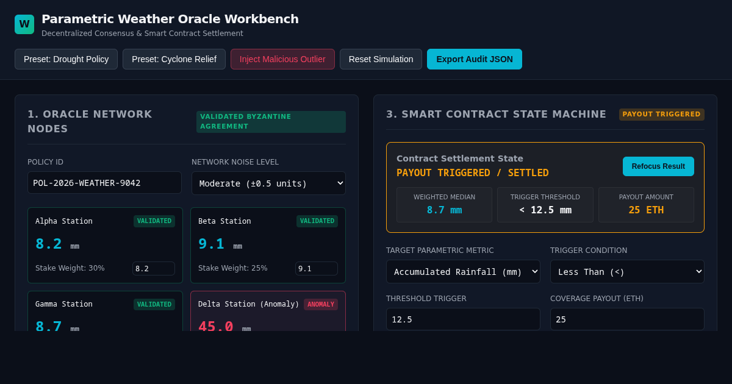Click the Payout Amount 25 ETH value
Screen dimensions: 732x384
click(646, 210)
